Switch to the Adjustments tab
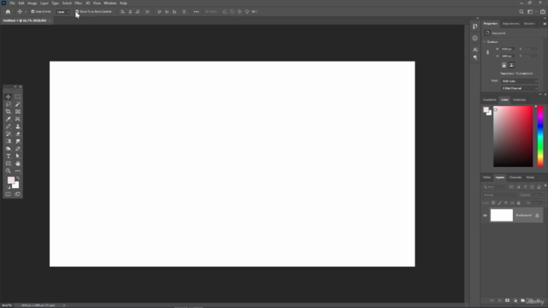The width and height of the screenshot is (548, 308). pyautogui.click(x=511, y=24)
